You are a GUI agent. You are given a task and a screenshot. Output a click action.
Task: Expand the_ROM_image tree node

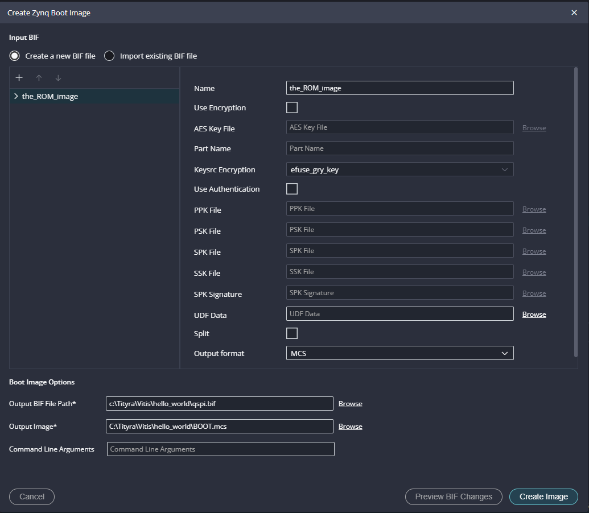coord(16,96)
